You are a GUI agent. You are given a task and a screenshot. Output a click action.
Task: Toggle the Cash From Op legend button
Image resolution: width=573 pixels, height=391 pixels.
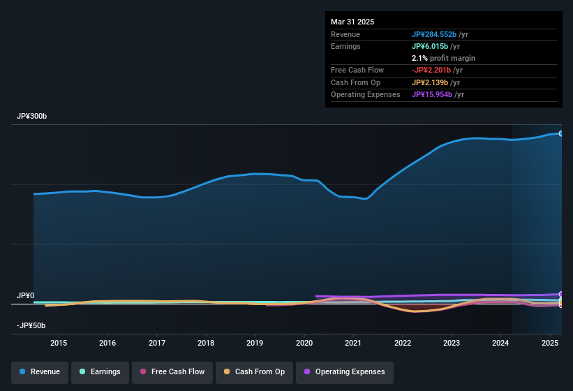pyautogui.click(x=254, y=372)
